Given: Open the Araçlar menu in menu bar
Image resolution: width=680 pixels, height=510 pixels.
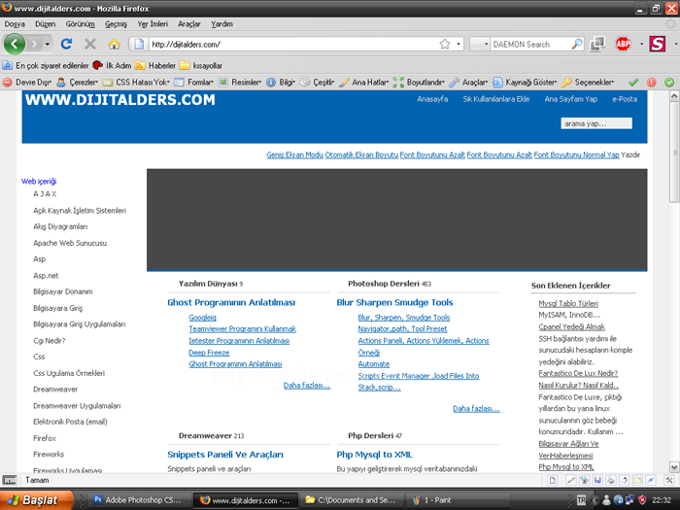Looking at the screenshot, I should 188,23.
